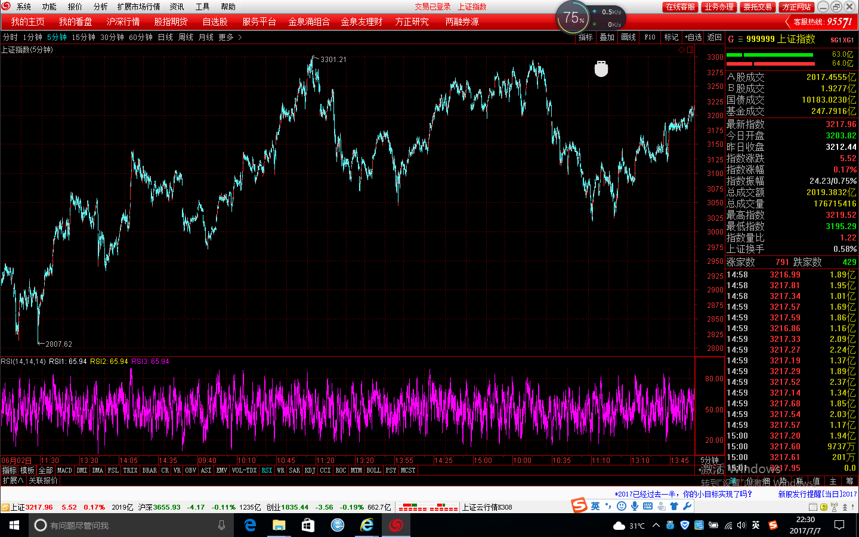Open the 叠加 overlay option
Image resolution: width=859 pixels, height=537 pixels.
pos(607,37)
